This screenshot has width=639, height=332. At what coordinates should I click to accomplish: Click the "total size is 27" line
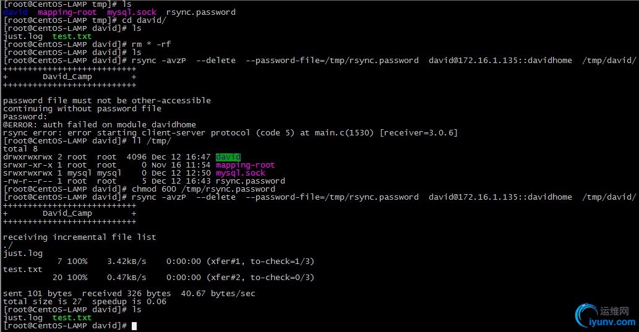pos(85,302)
